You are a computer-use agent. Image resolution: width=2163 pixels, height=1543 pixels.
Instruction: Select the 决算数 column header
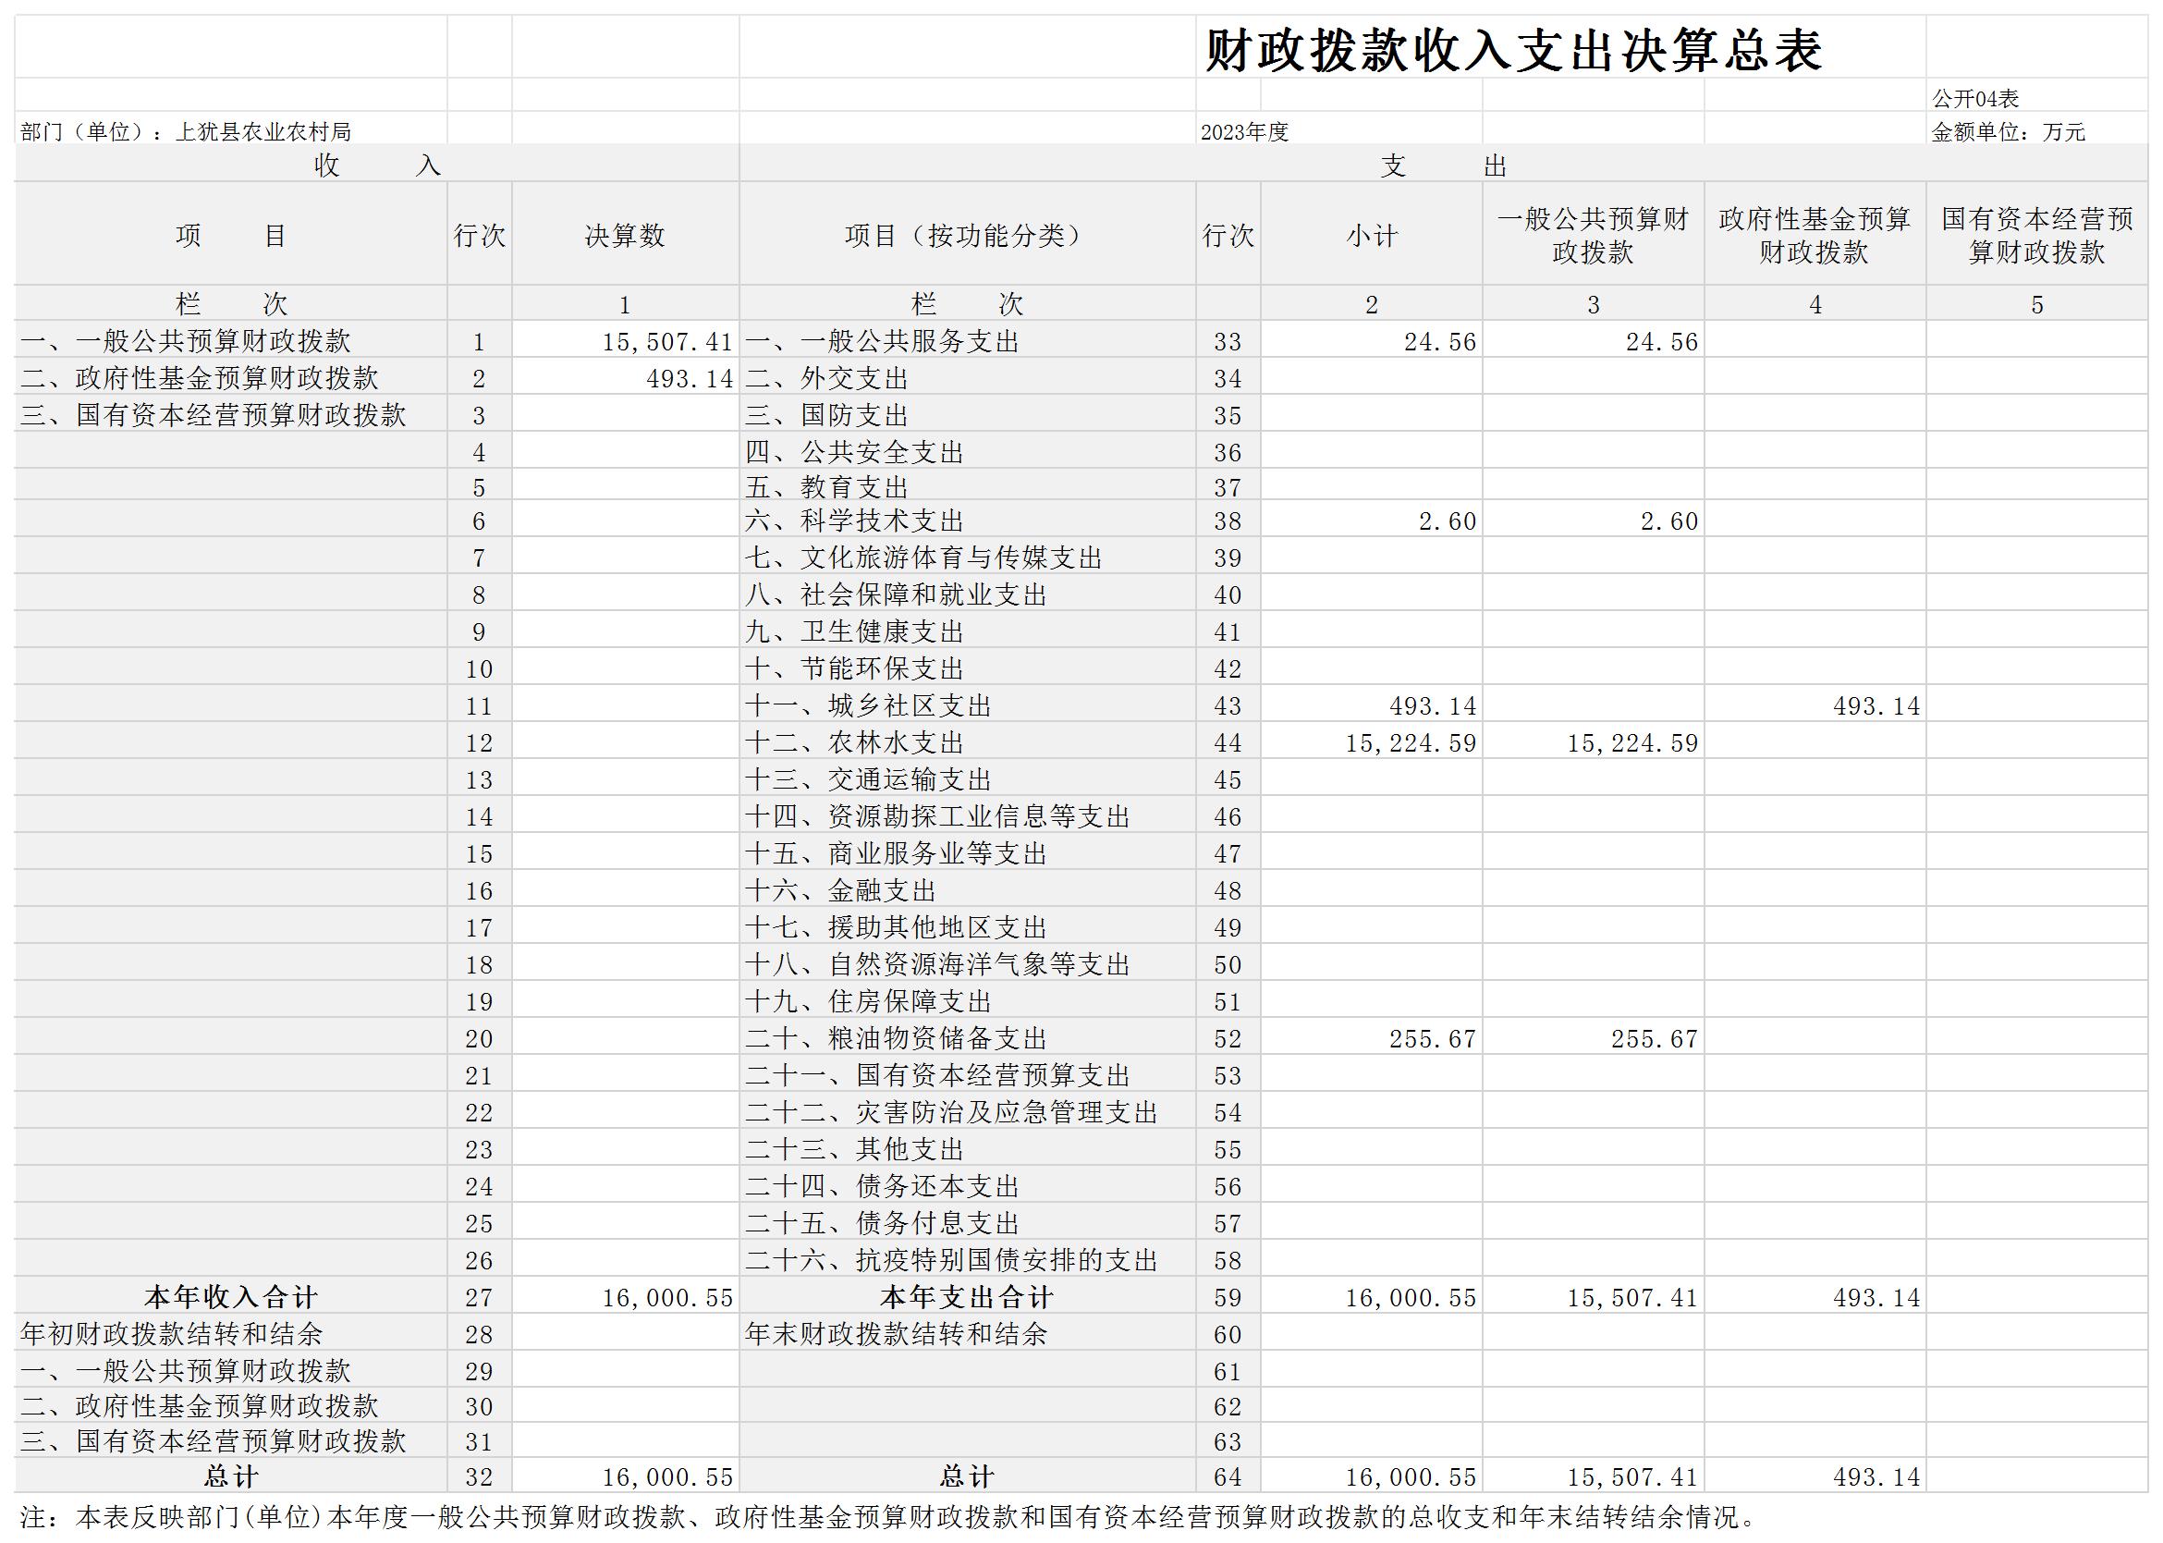tap(625, 235)
